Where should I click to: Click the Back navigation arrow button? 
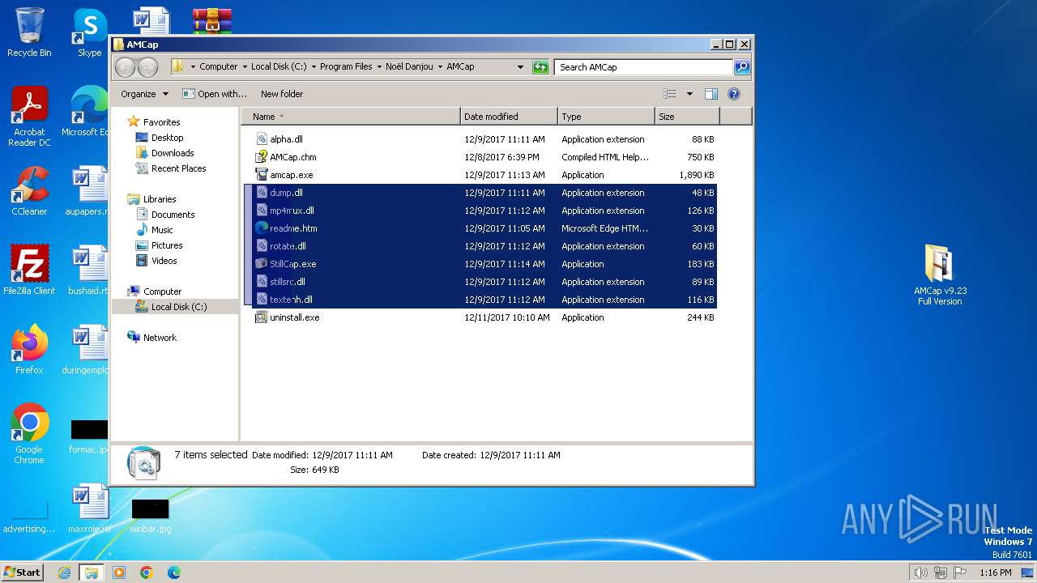point(125,67)
